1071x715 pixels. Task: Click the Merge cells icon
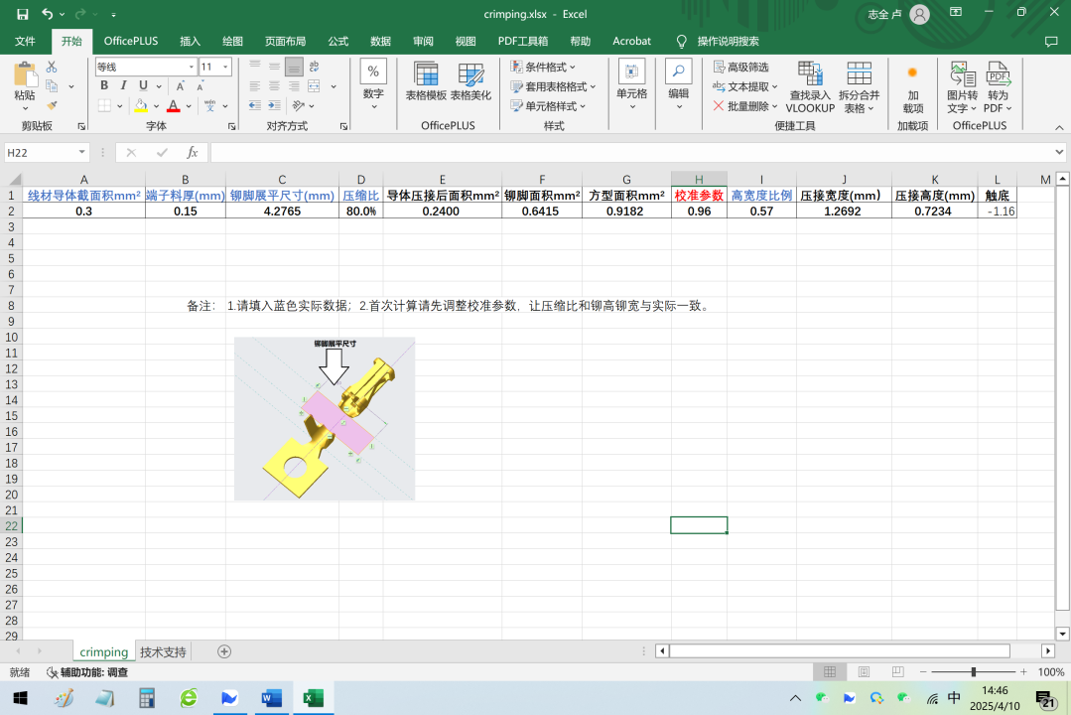coord(315,86)
